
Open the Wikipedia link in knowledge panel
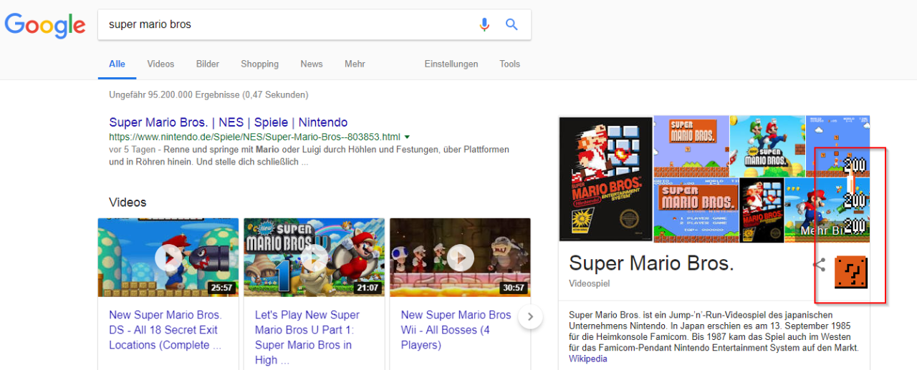tap(588, 359)
